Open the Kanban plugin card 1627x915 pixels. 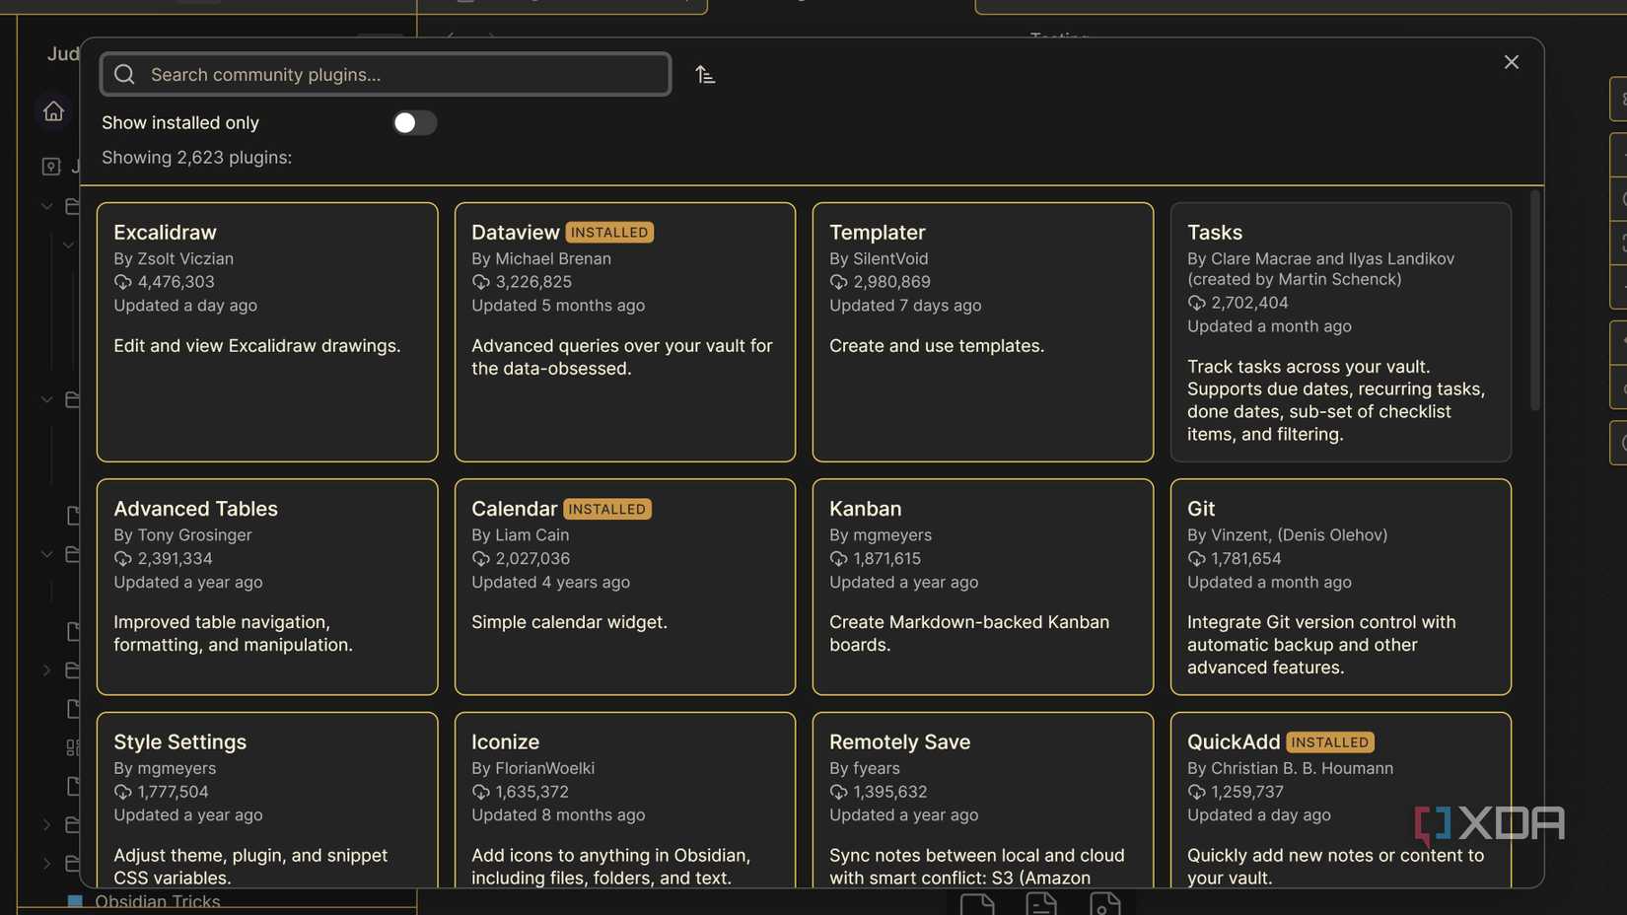point(983,587)
